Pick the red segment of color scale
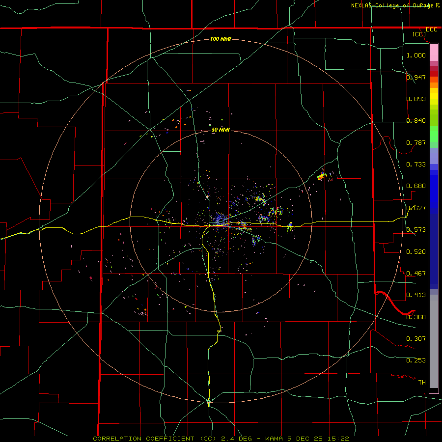The height and width of the screenshot is (442, 442). click(x=434, y=73)
